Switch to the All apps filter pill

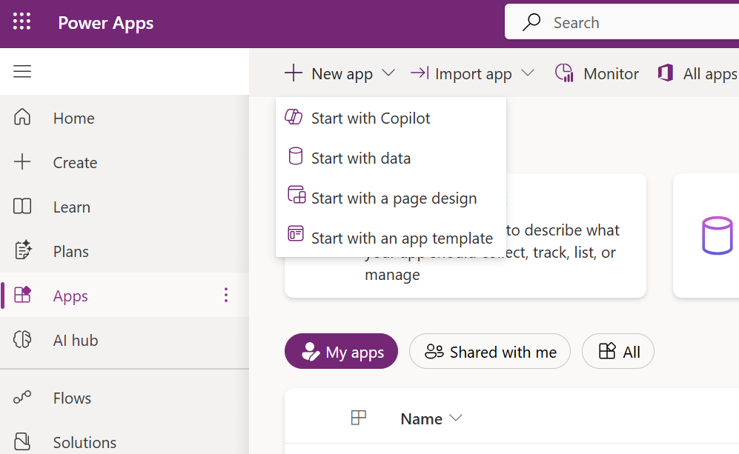[618, 351]
